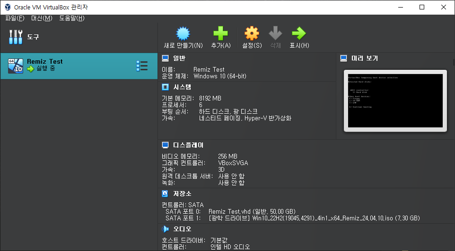The image size is (455, 251).
Task: Open the 파일(F) menu
Action: coord(15,18)
